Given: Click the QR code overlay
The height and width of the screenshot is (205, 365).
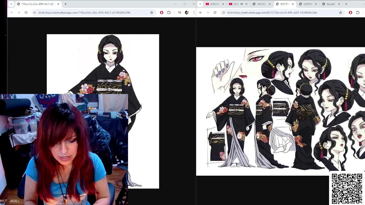Looking at the screenshot, I should (347, 188).
